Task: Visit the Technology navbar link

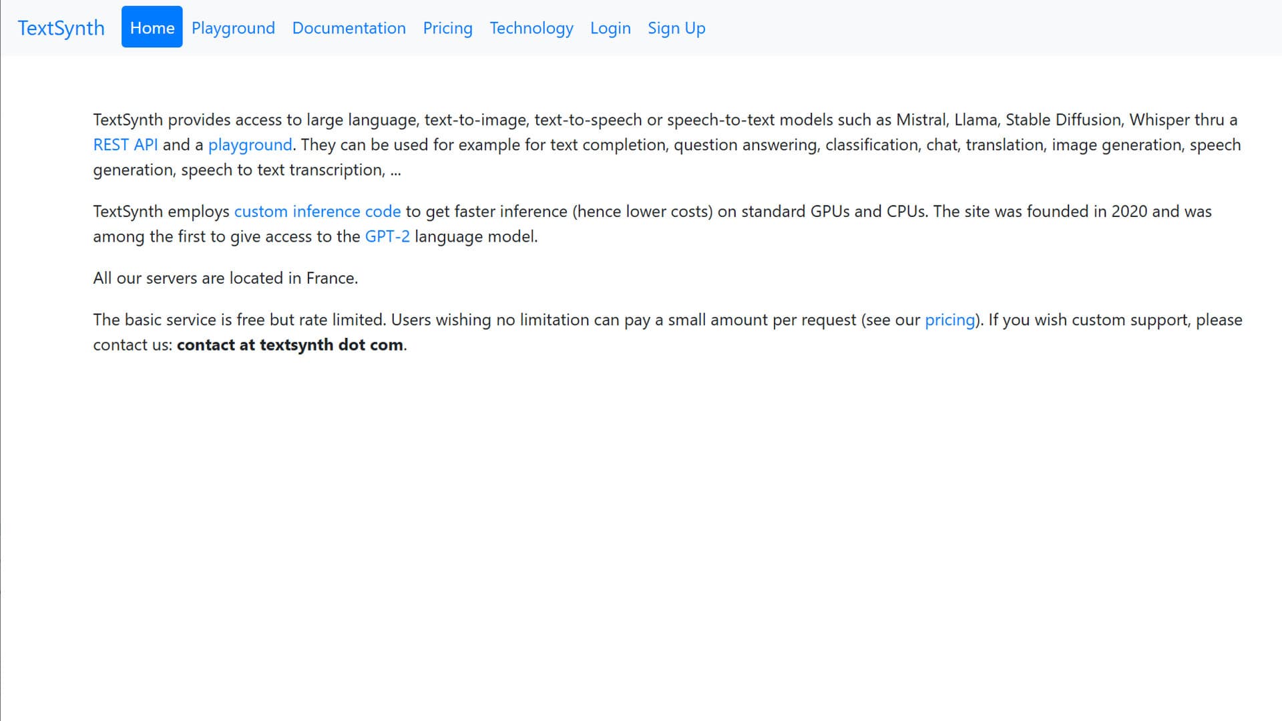Action: tap(531, 28)
